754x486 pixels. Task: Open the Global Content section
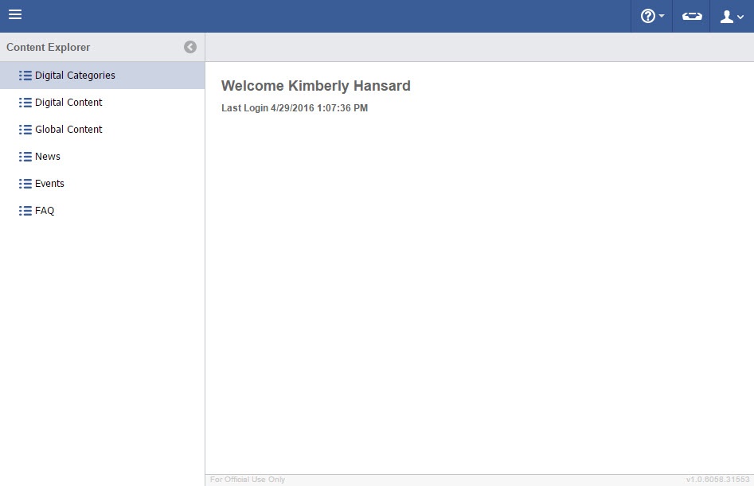[x=68, y=130]
